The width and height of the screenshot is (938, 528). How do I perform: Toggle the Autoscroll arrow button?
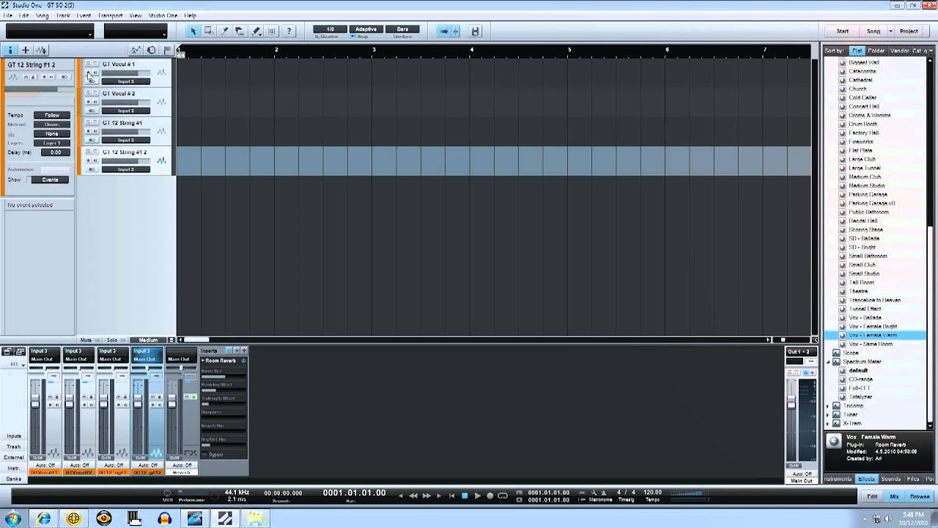[x=443, y=32]
